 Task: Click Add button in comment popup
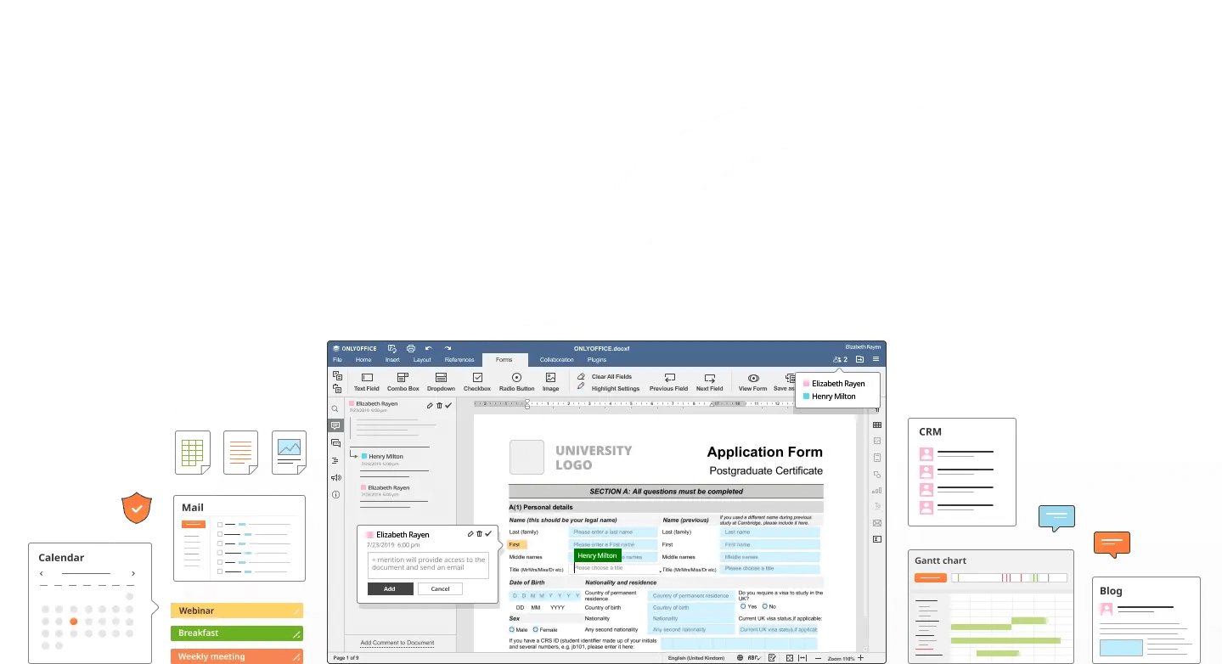[390, 588]
